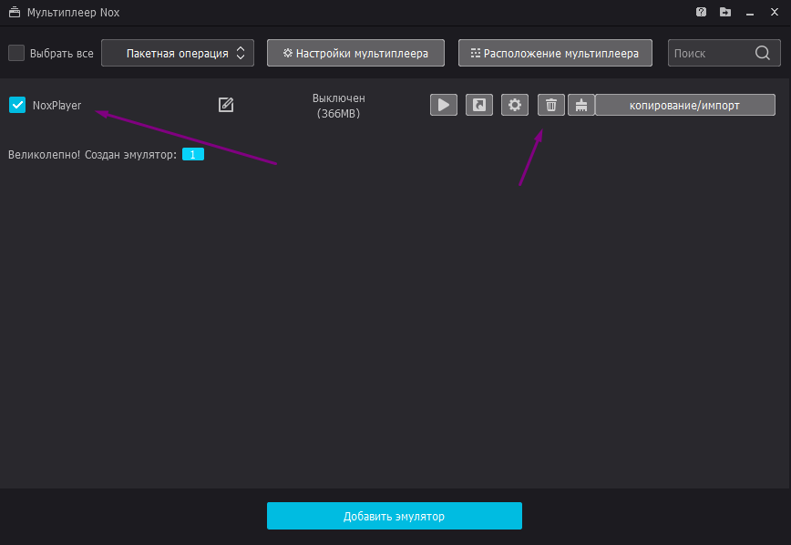This screenshot has height=545, width=791.
Task: Open NoxPlayer emulator gear settings
Action: click(x=515, y=105)
